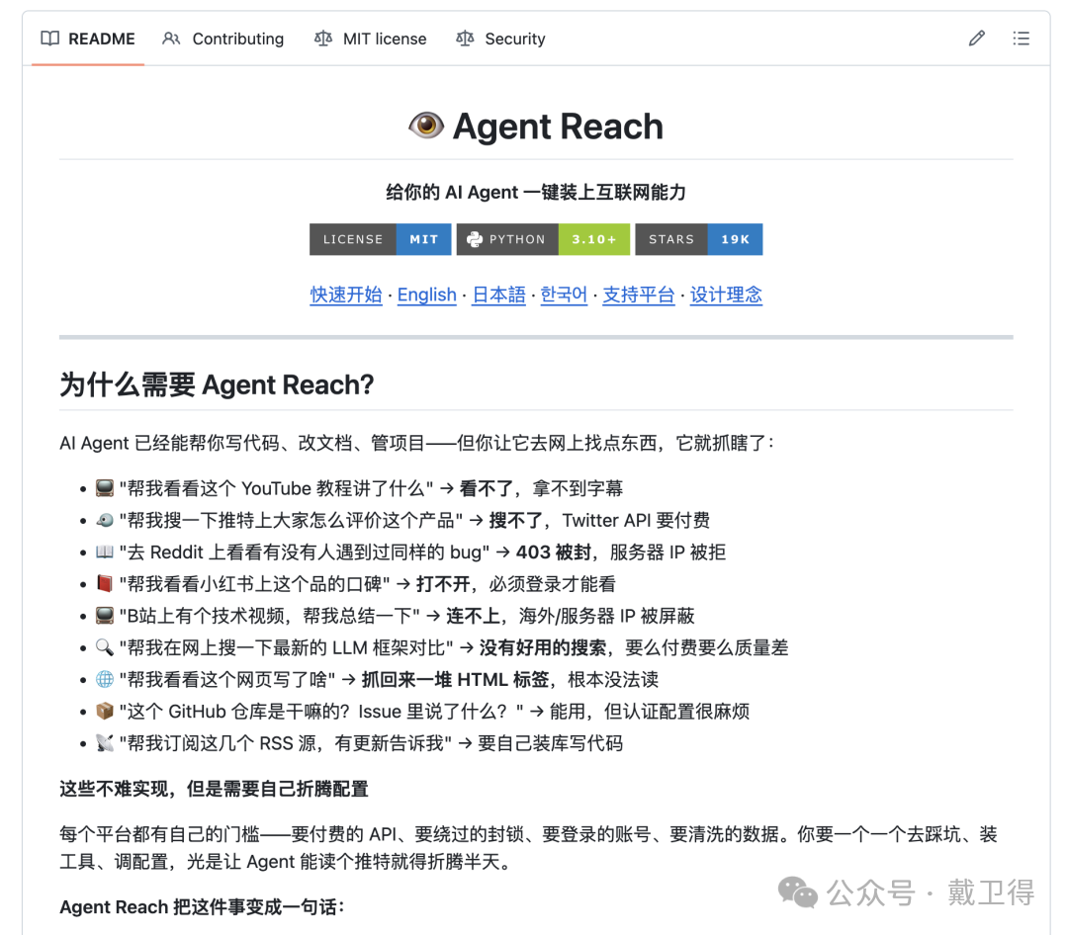Click the 403 被封 bold text
Viewport: 1068px width, 935px height.
pyautogui.click(x=553, y=552)
